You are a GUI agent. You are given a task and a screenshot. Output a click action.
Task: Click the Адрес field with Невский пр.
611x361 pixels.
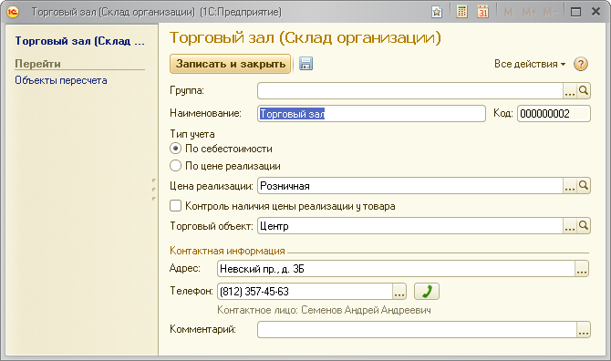(x=397, y=269)
